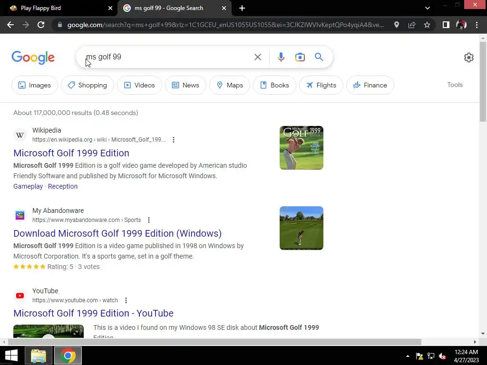This screenshot has height=365, width=487.
Task: Submit search with magnifier icon
Action: (319, 57)
